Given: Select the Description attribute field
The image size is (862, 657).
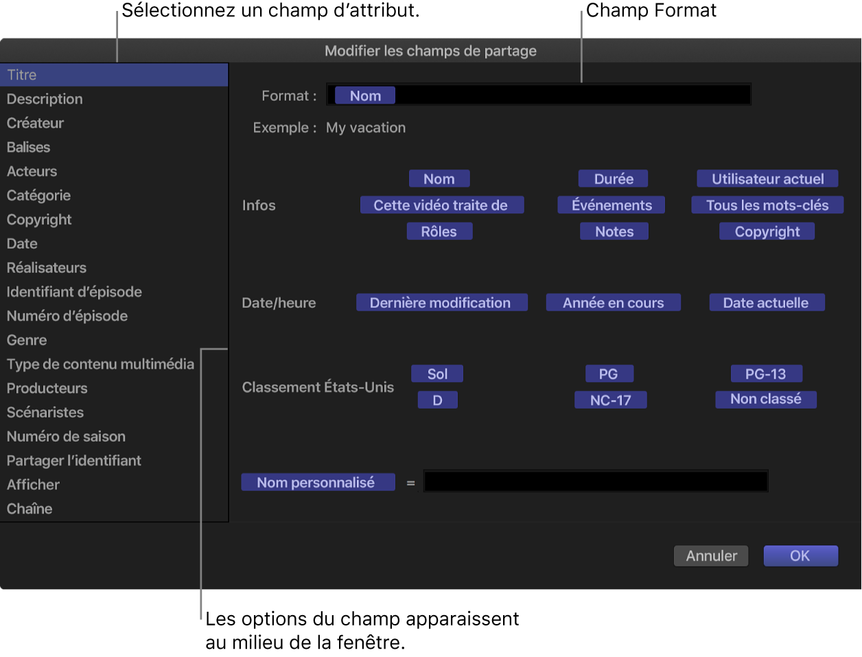Looking at the screenshot, I should click(45, 99).
